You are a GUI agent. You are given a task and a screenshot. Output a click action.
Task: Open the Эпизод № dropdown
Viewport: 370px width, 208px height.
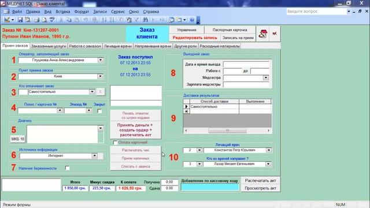88,110
